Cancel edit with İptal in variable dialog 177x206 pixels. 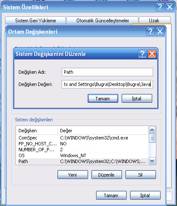[x=137, y=99]
